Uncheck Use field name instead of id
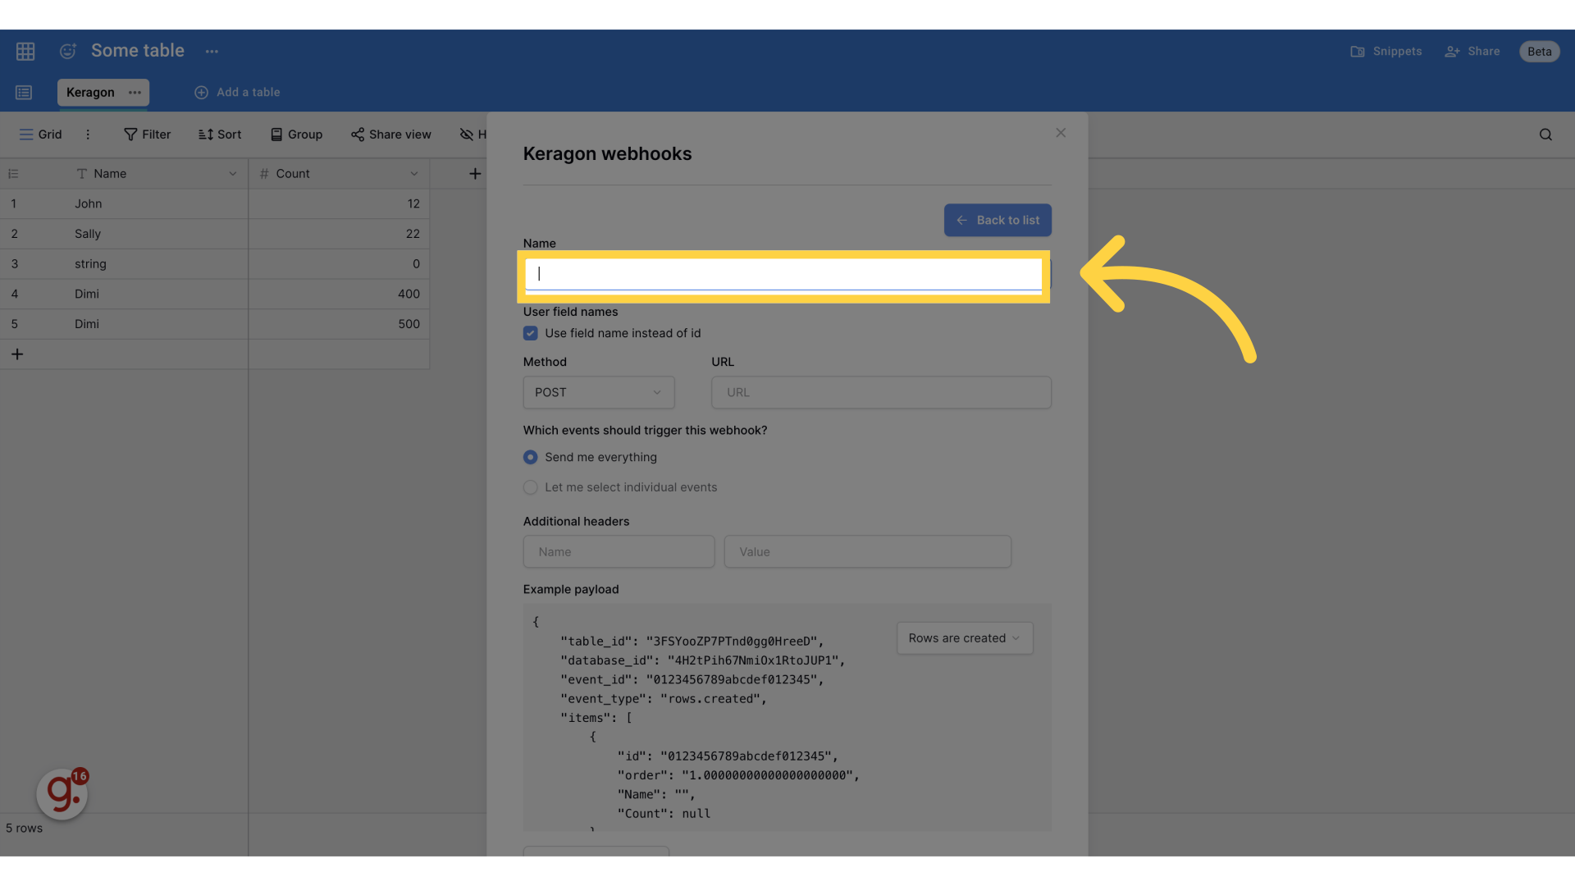The image size is (1575, 886). (x=531, y=333)
